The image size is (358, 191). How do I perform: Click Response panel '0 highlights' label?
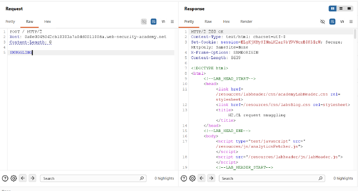(x=343, y=178)
